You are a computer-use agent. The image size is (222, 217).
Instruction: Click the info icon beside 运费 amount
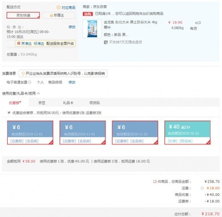pos(202,188)
